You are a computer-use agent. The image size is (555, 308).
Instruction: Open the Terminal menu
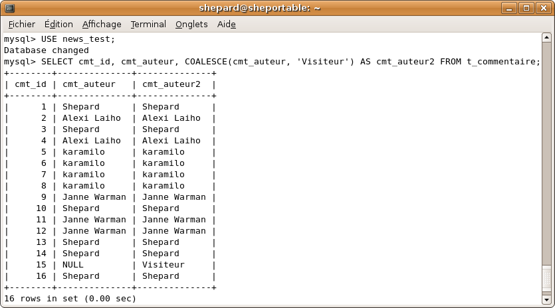point(148,24)
